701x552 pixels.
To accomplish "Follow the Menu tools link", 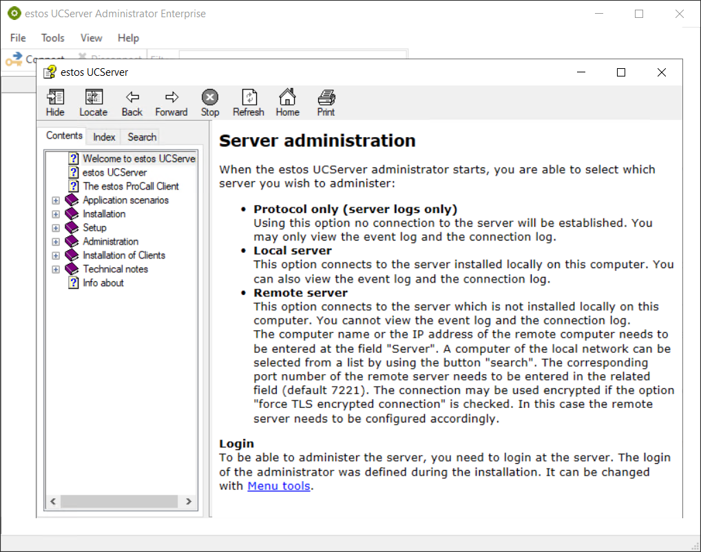I will [x=279, y=486].
